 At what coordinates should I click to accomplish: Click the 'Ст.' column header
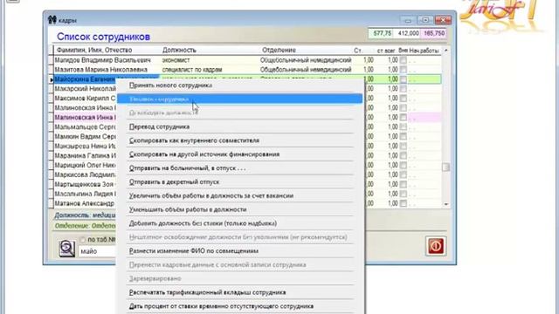358,51
